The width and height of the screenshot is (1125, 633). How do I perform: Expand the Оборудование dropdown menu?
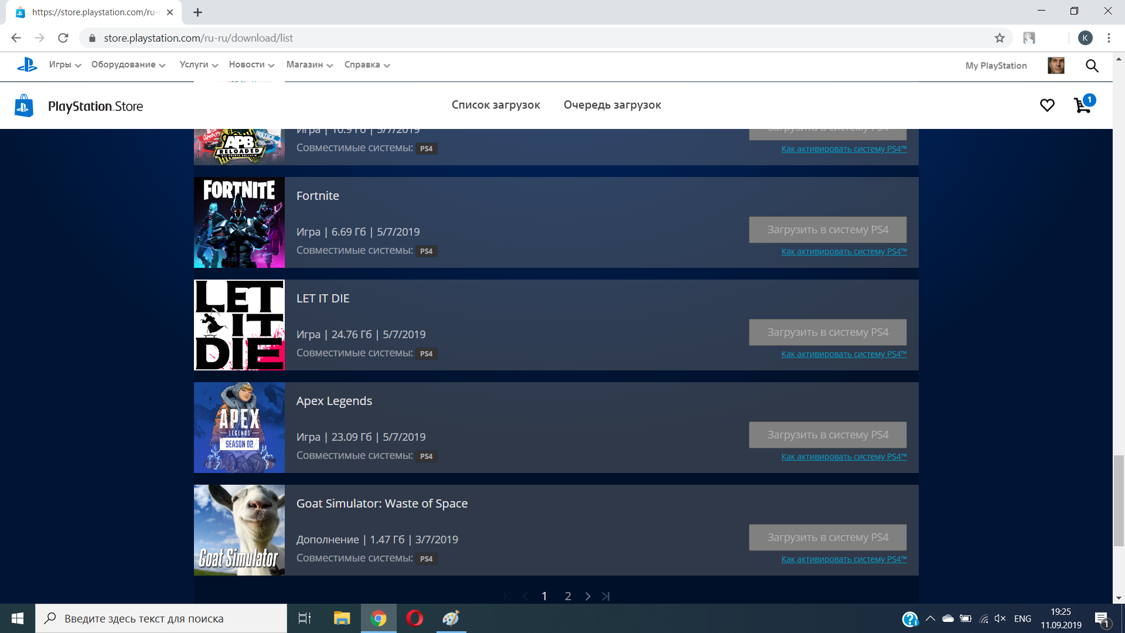[128, 64]
